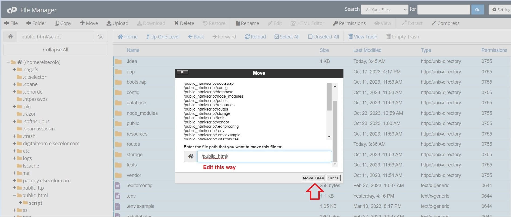This screenshot has height=217, width=511.
Task: Expand digitalteam.elsecolor.com tree node
Action: 14,144
